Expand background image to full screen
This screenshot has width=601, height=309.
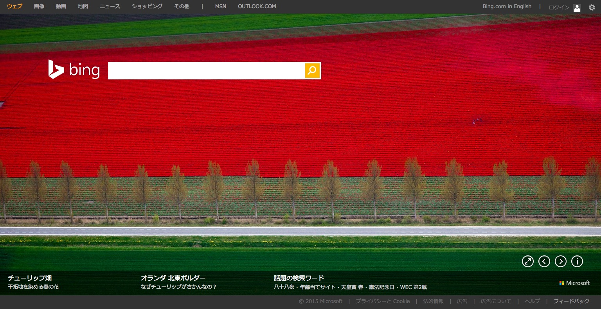pos(527,261)
